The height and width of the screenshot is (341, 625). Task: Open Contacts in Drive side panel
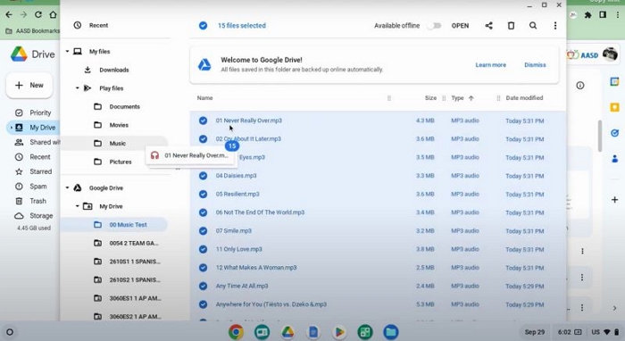click(614, 159)
